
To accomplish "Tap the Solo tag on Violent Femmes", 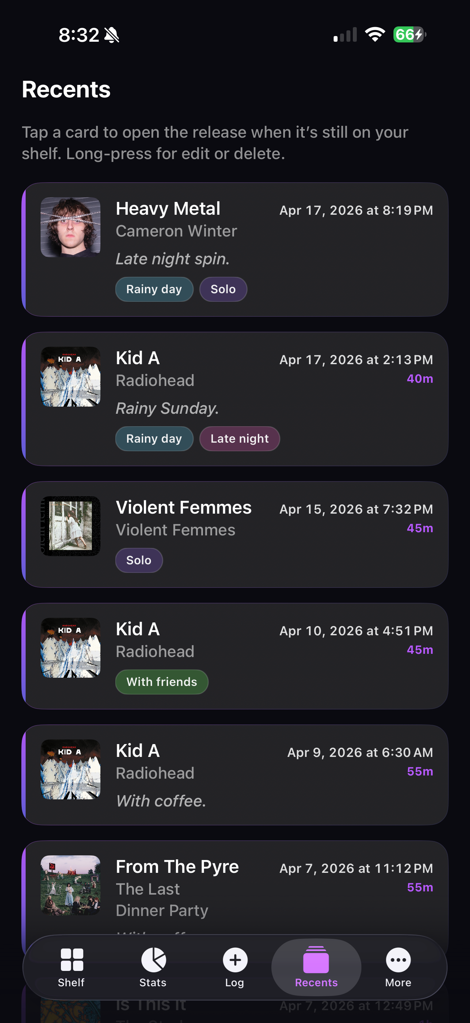I will [139, 560].
